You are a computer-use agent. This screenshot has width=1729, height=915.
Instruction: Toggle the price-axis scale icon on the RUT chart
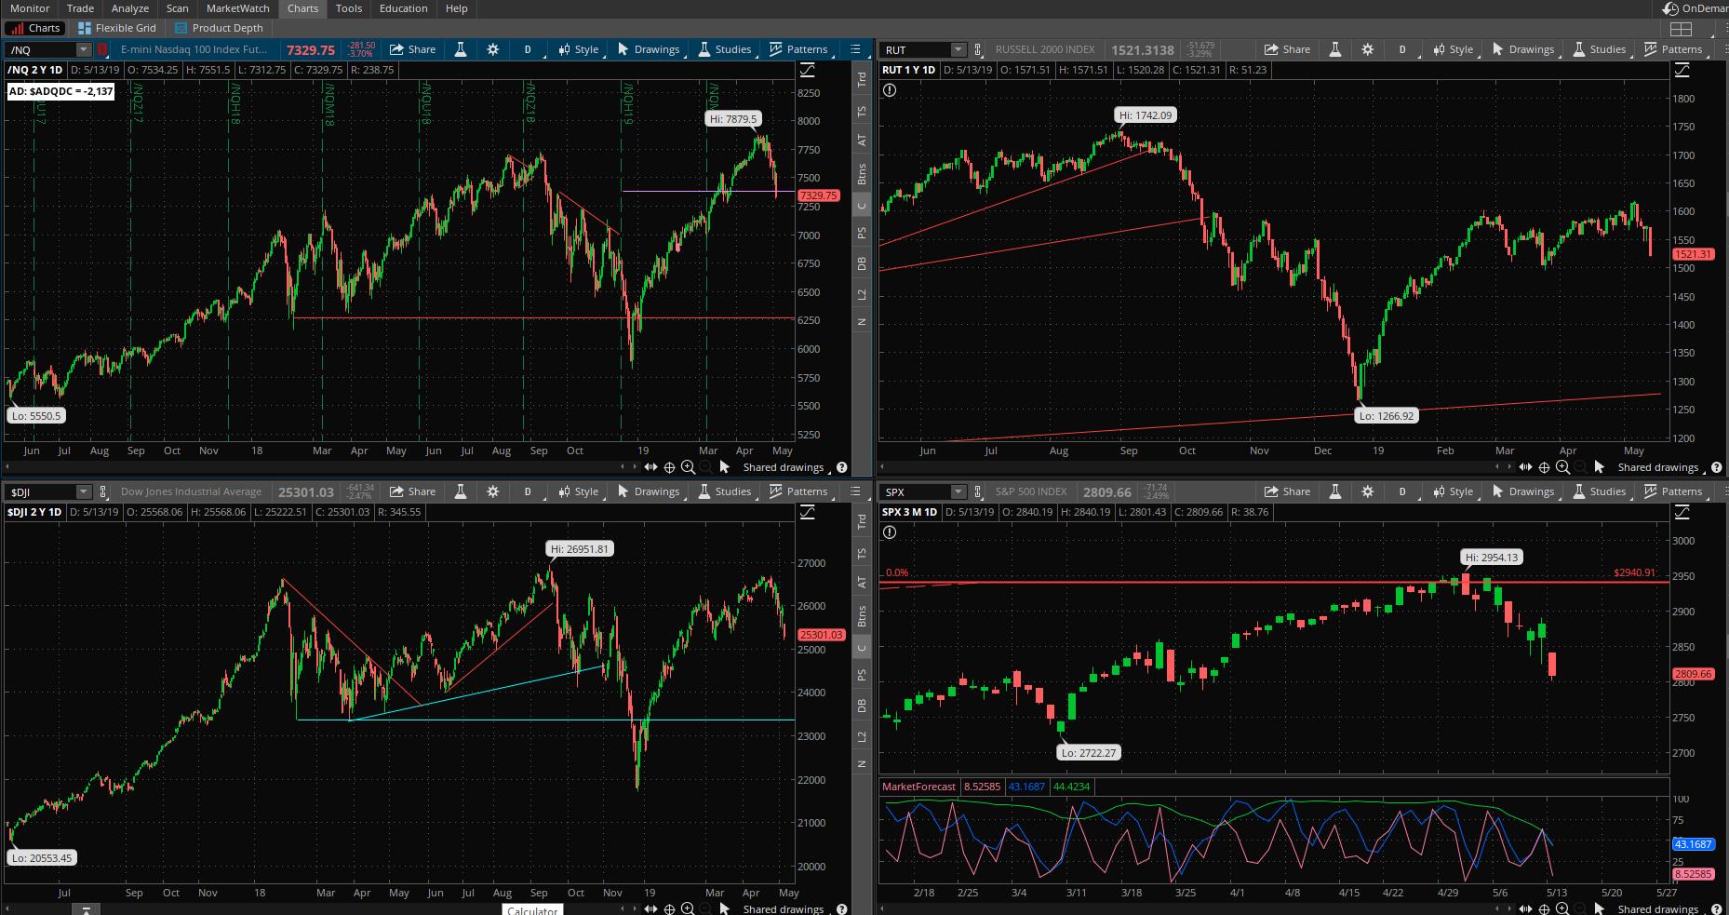pyautogui.click(x=1682, y=70)
